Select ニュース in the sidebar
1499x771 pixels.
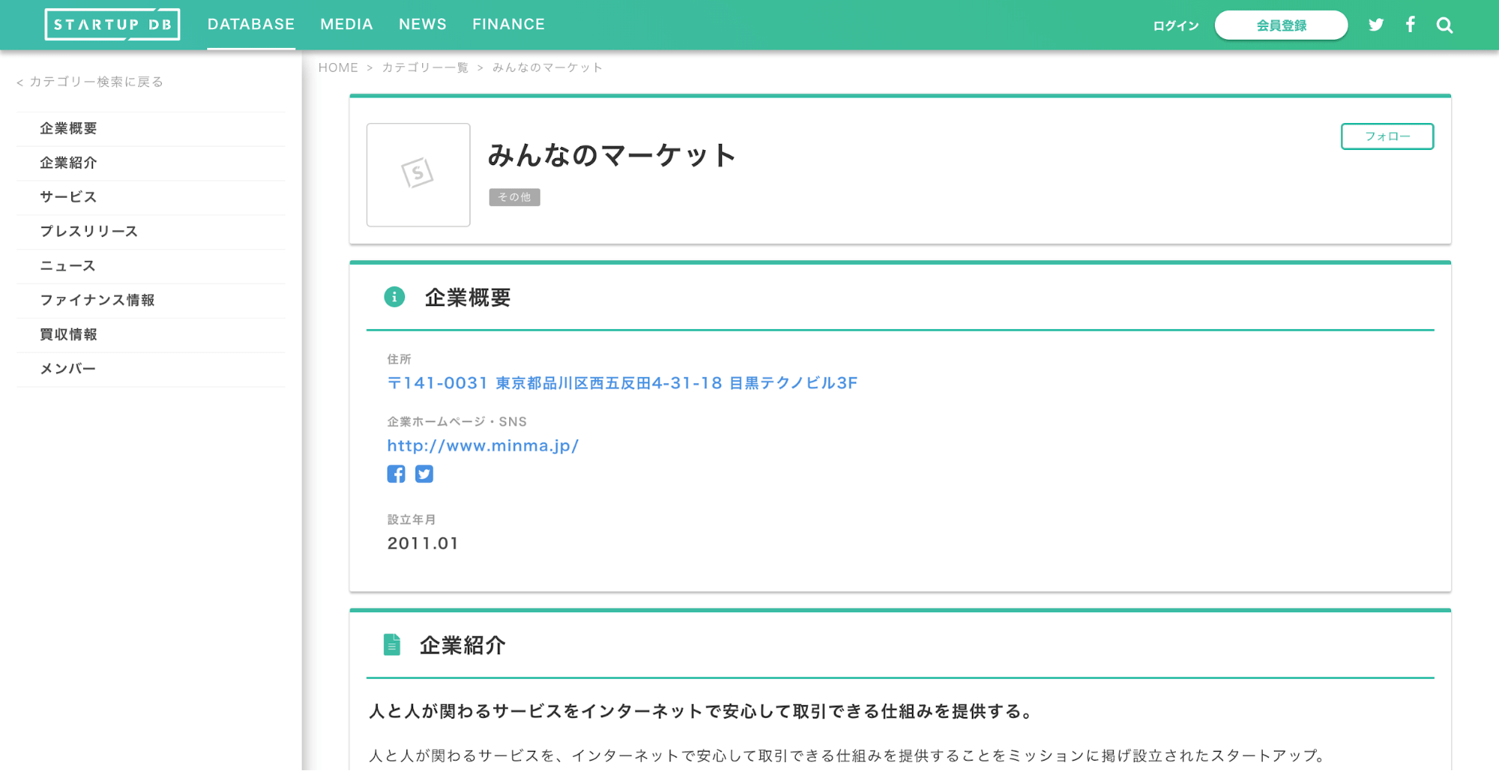point(151,266)
